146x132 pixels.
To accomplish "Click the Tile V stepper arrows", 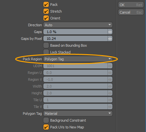I will click(110, 107).
